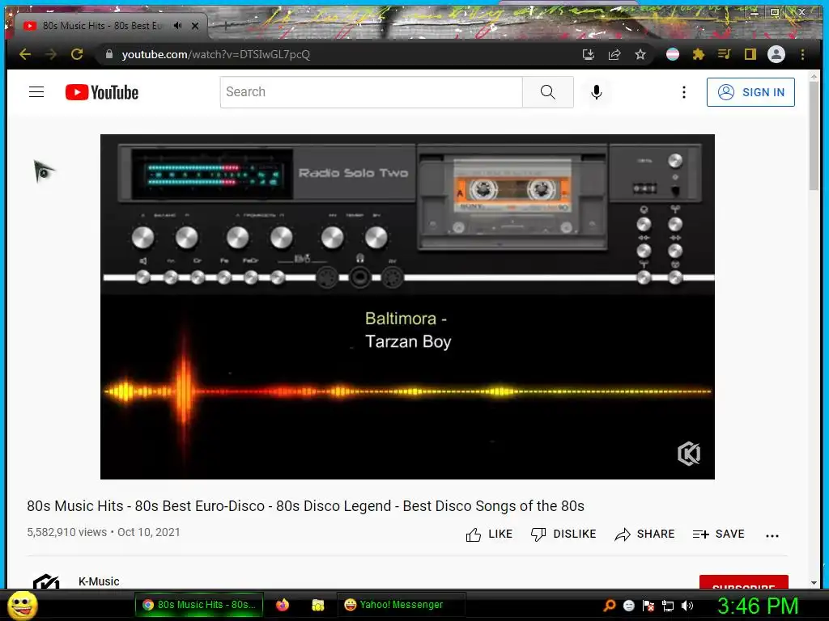This screenshot has height=621, width=829.
Task: Click the video title text 80s Music Hits
Action: (305, 506)
